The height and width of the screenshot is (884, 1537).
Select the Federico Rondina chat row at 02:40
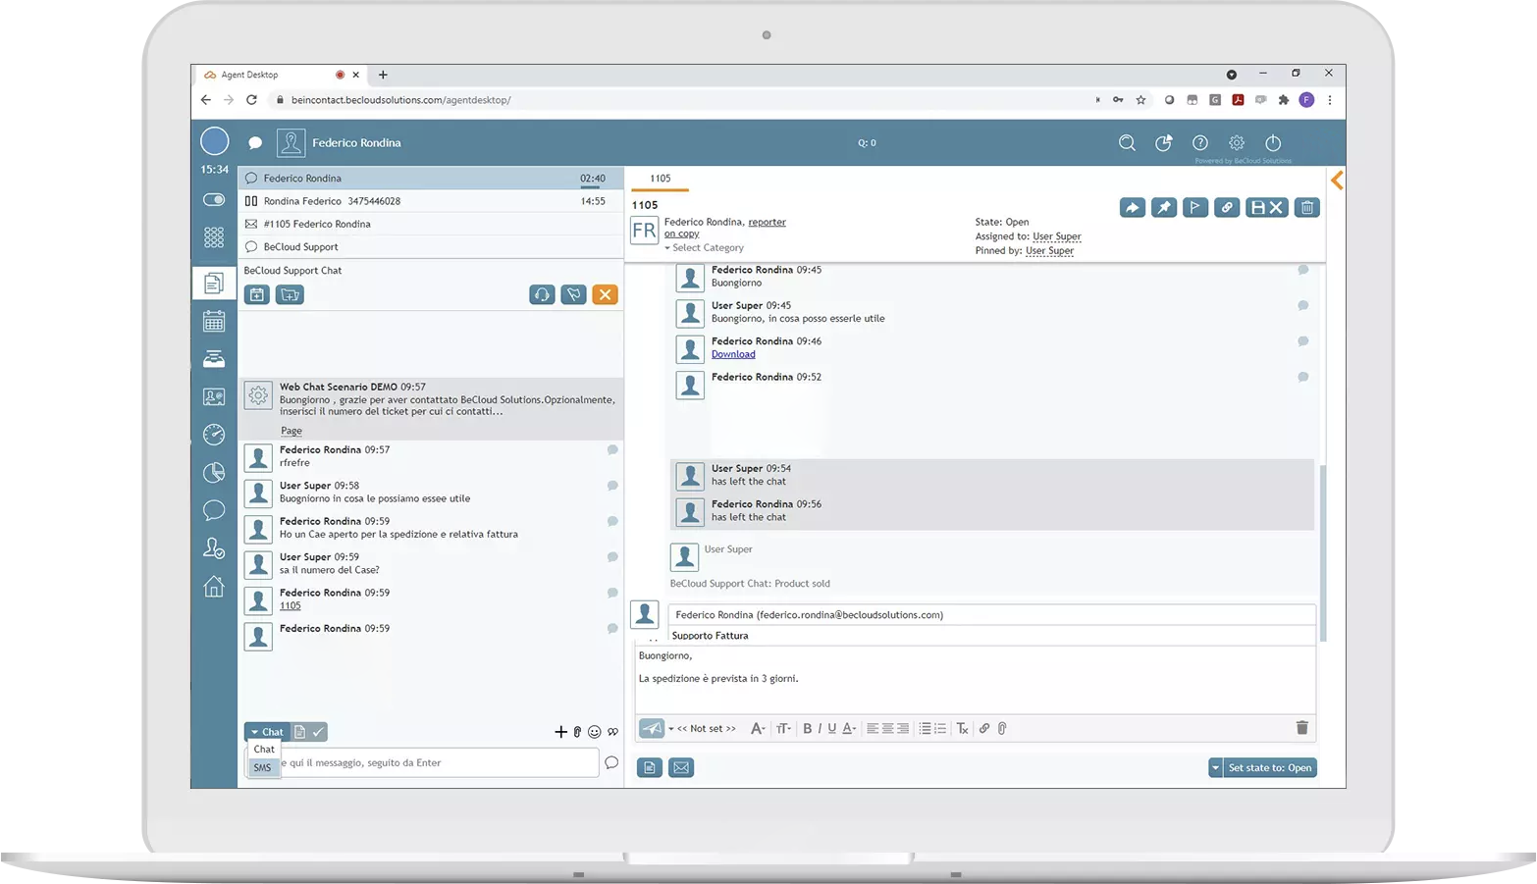(431, 179)
